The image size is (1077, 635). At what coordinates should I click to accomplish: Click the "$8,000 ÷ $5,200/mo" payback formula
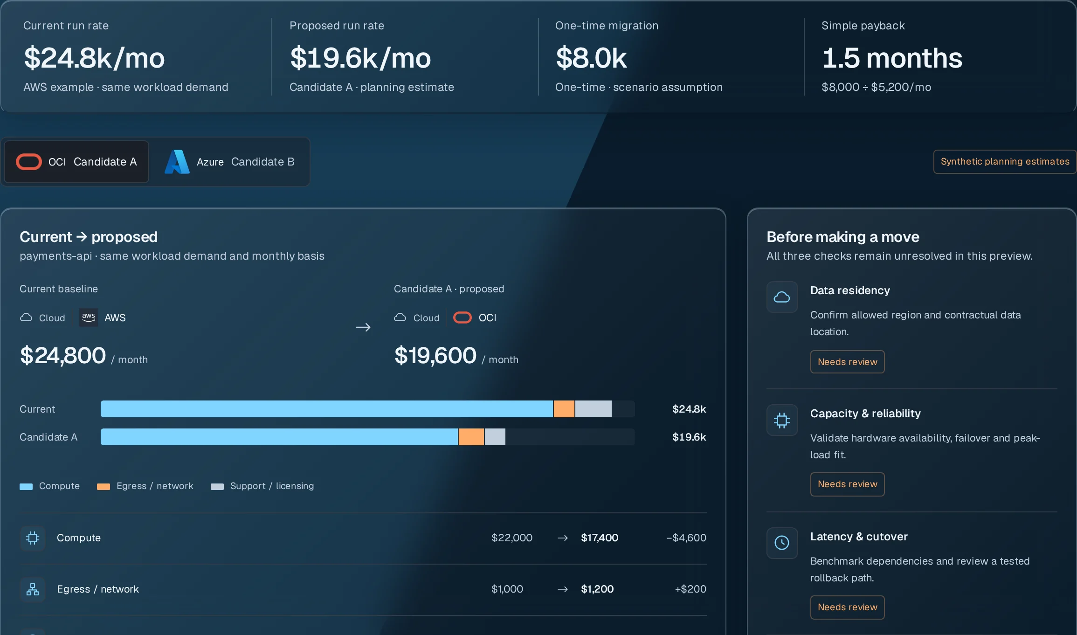point(877,87)
